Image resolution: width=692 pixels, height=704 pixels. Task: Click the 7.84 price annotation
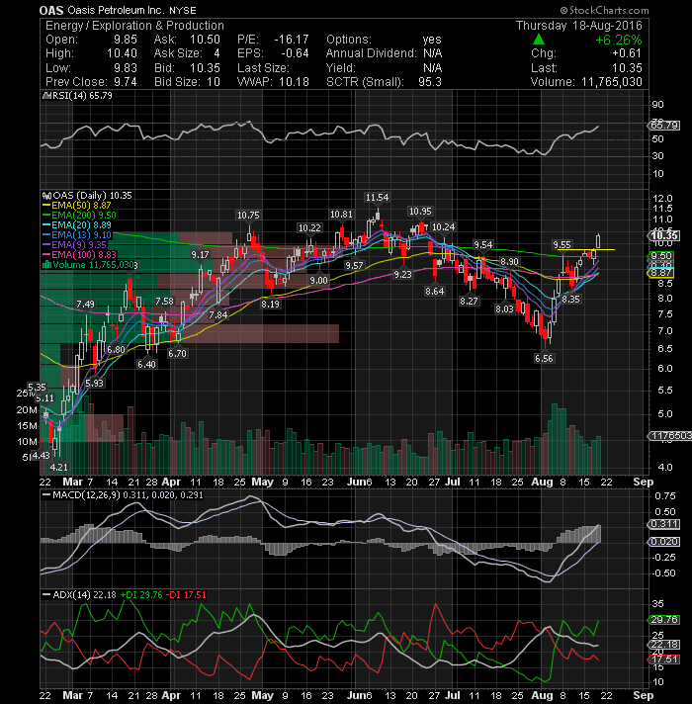coord(218,314)
